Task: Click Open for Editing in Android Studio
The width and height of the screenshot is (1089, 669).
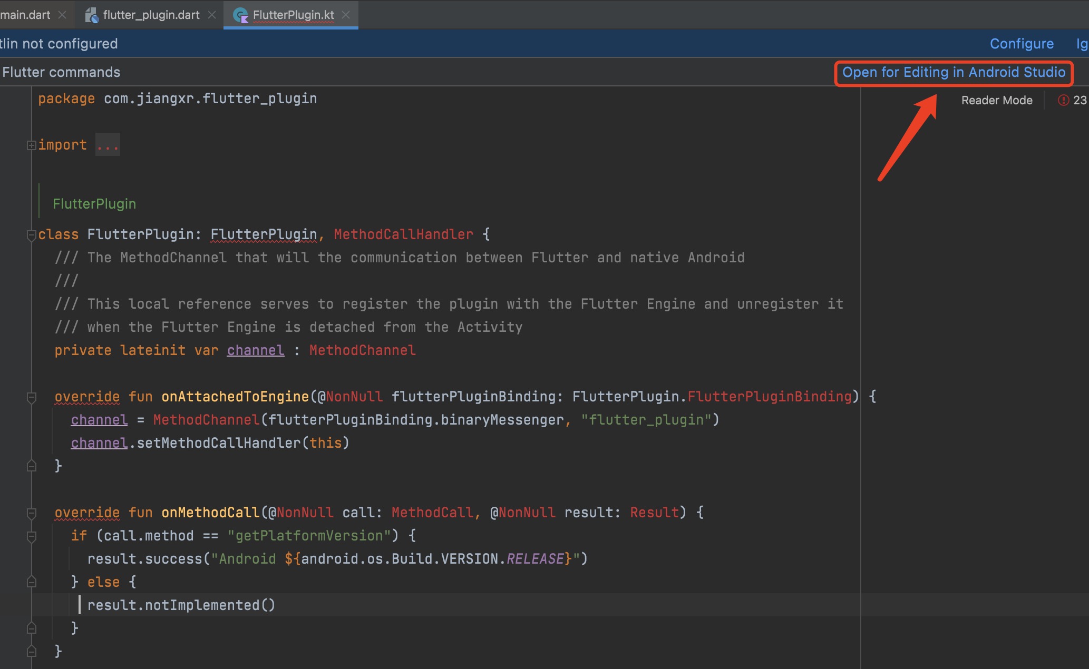Action: [953, 72]
